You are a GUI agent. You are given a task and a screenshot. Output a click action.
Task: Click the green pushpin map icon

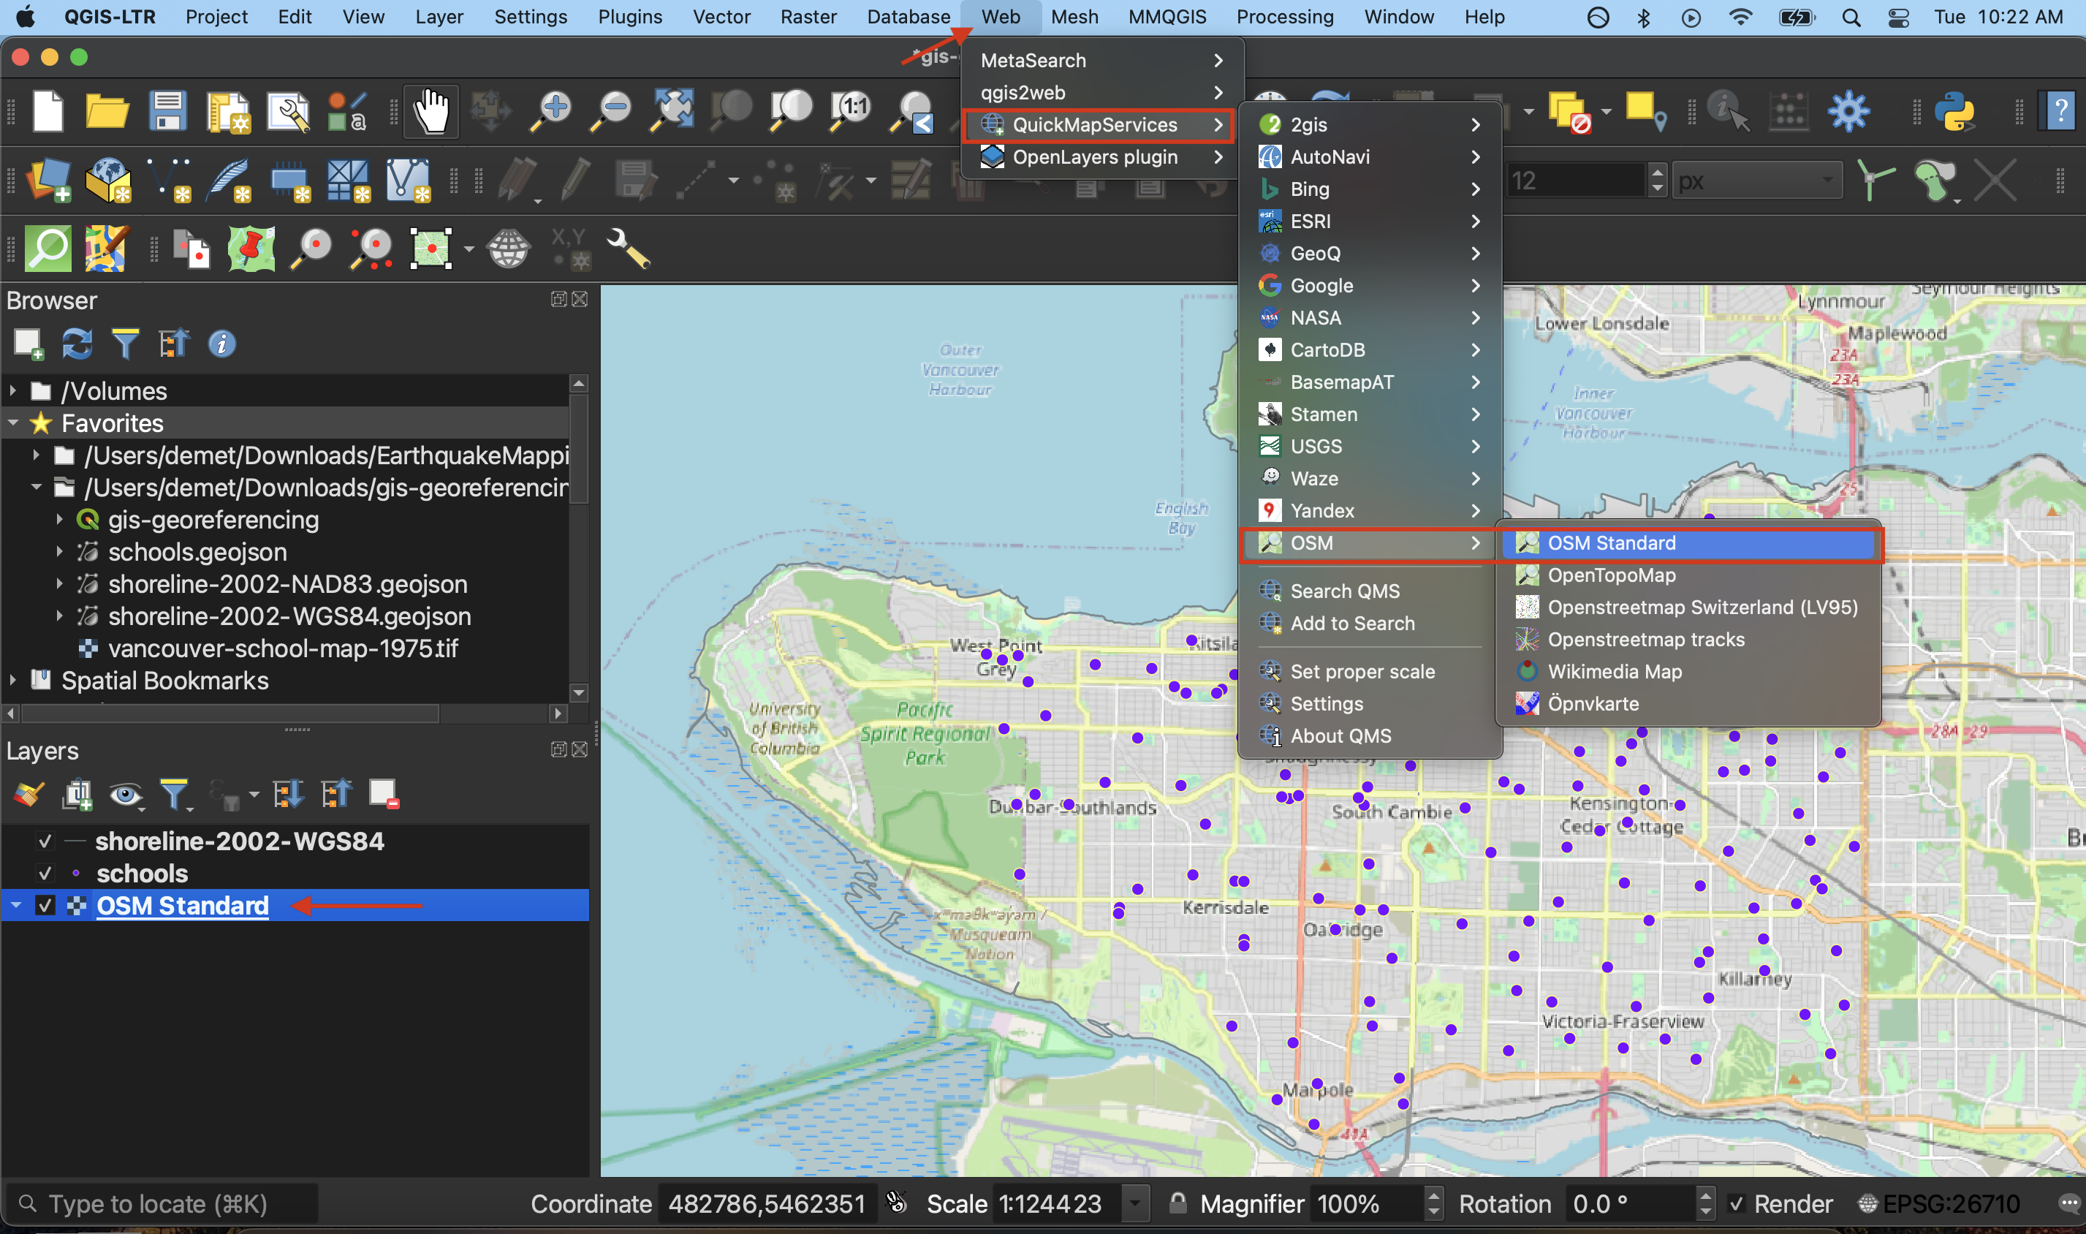coord(252,249)
